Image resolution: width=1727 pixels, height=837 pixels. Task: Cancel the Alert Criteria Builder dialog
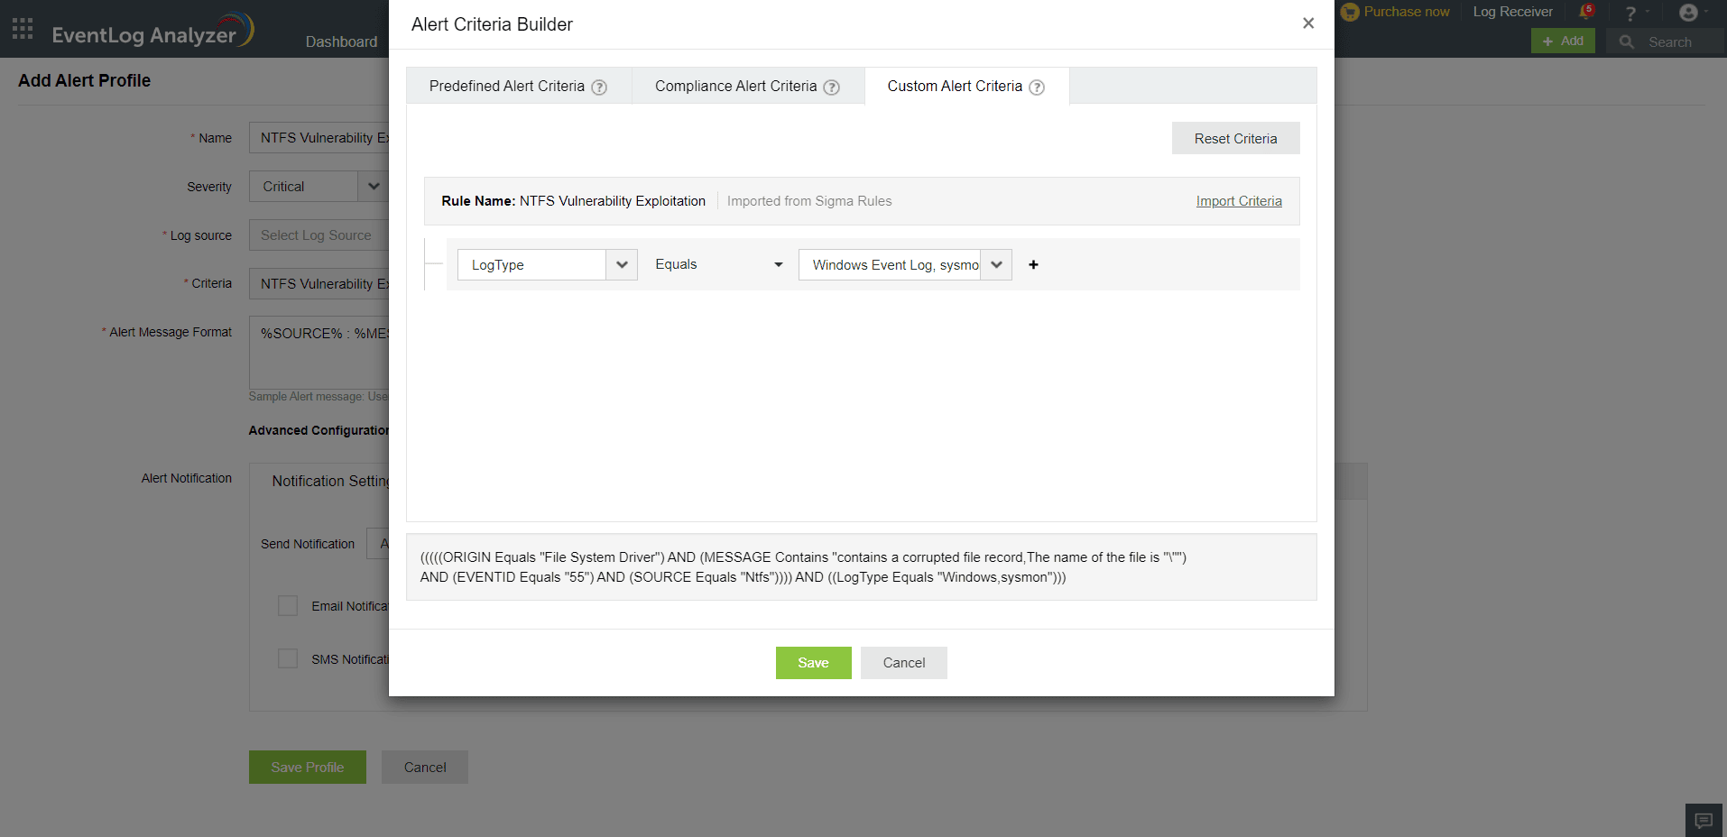(x=903, y=663)
